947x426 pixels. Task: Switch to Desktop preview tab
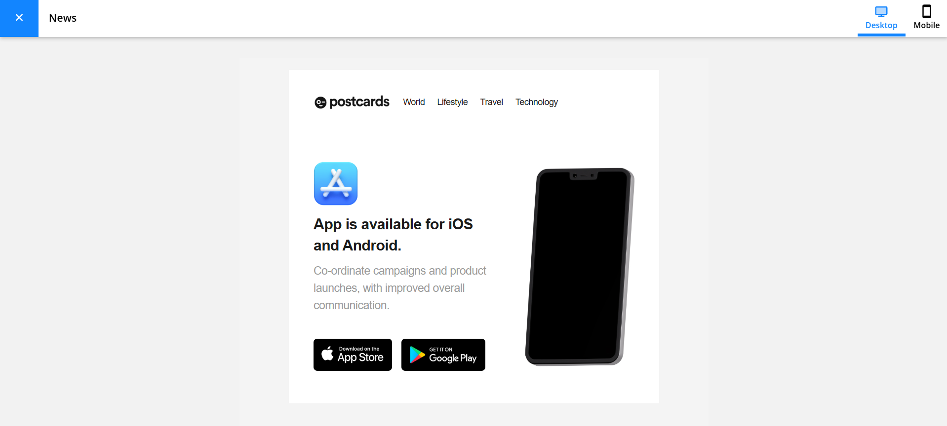[x=881, y=18]
